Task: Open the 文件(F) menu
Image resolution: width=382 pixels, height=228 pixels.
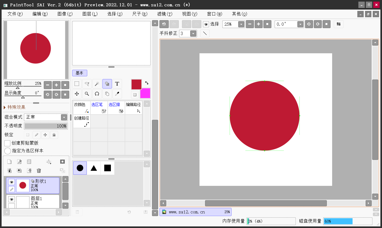Action: point(15,14)
